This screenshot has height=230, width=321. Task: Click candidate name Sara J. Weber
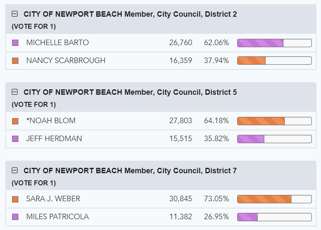[x=53, y=199]
